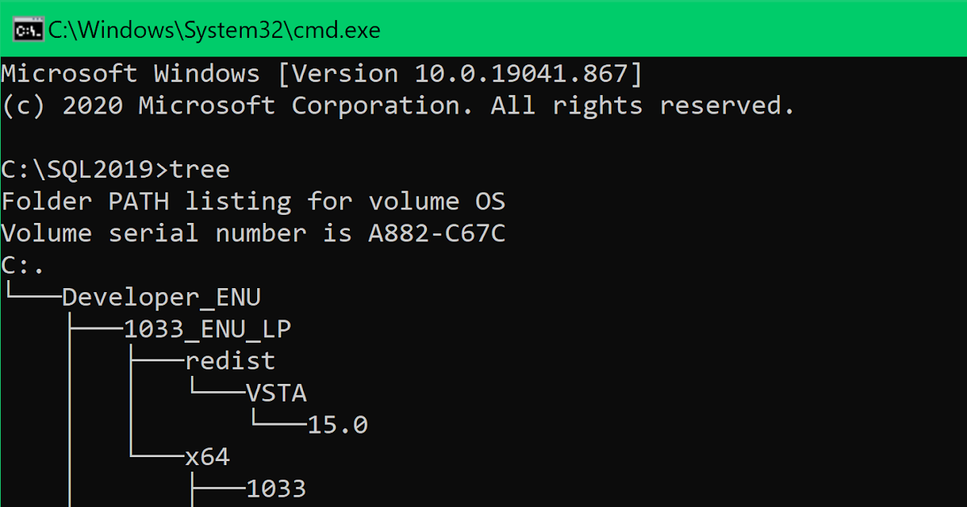Select the VSTA folder entry

[279, 393]
